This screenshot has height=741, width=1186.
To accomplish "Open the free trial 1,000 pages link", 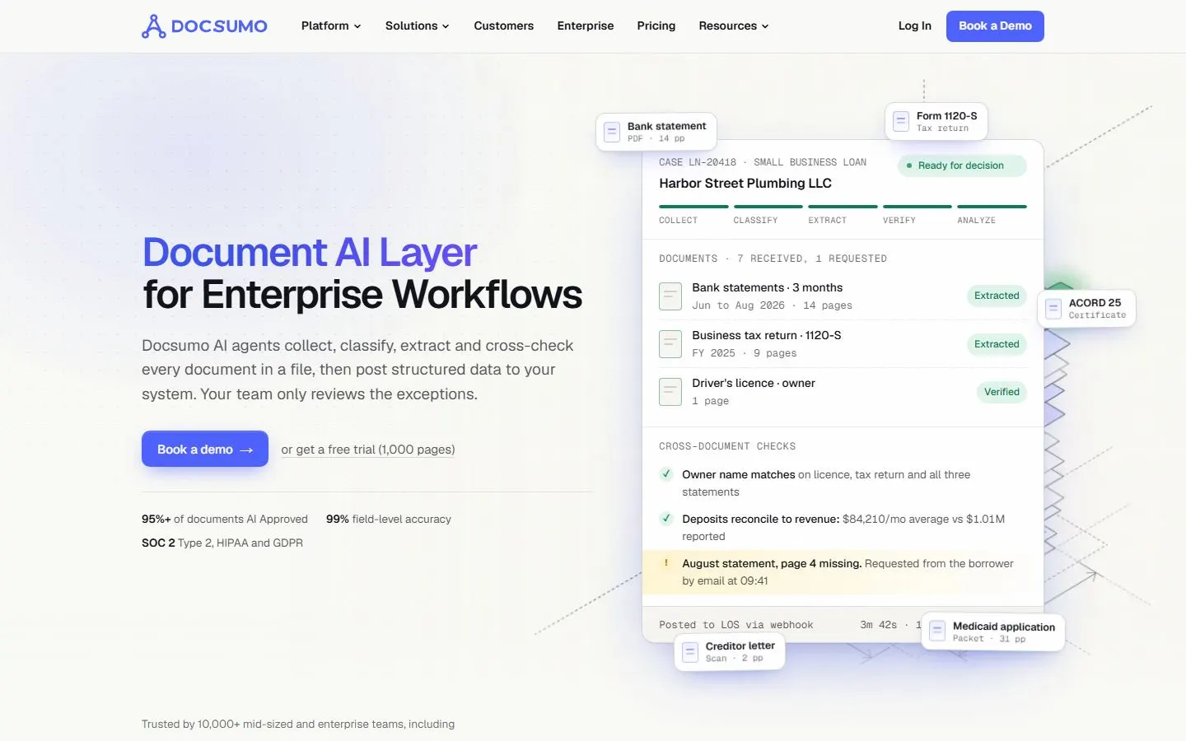I will point(368,450).
